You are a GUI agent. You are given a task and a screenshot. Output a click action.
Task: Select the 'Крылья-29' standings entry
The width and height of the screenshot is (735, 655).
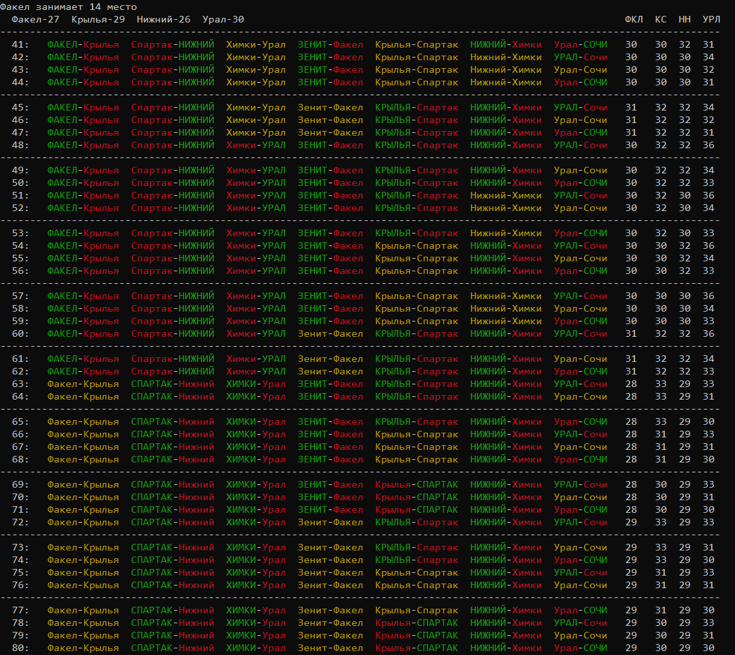98,20
